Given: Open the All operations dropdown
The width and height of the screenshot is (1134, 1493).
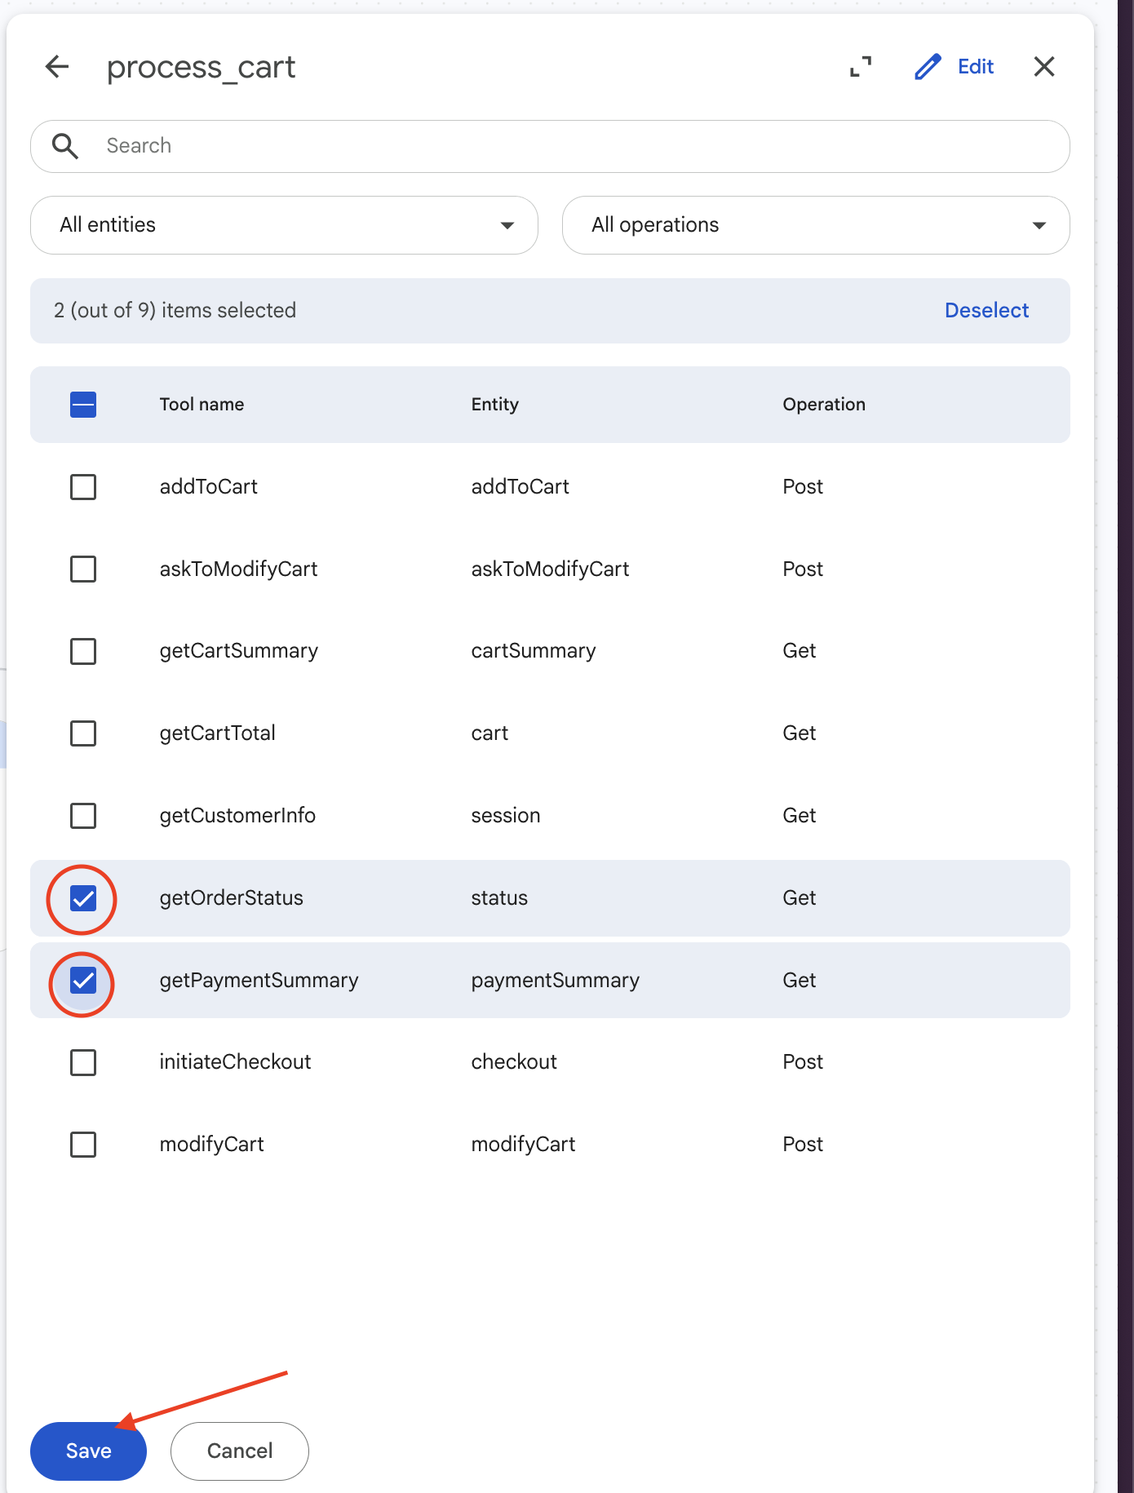Looking at the screenshot, I should tap(816, 225).
